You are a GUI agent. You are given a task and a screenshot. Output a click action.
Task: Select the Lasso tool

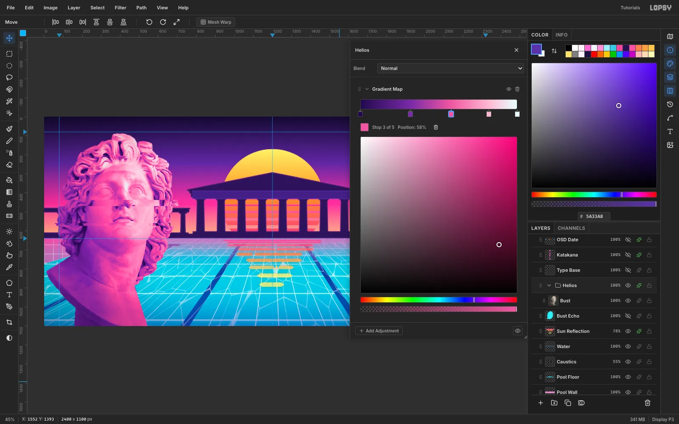(x=9, y=78)
